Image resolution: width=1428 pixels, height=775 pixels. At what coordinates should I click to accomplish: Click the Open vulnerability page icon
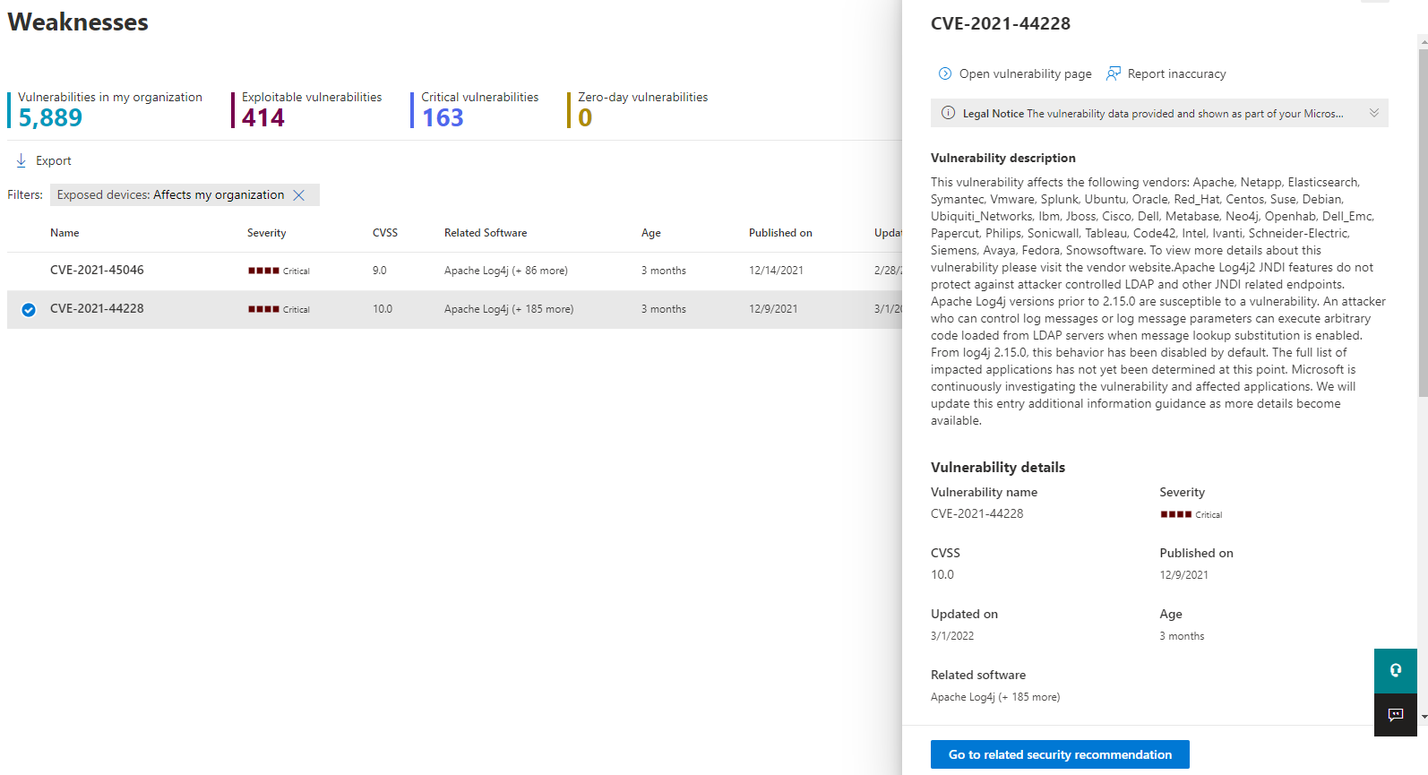point(944,74)
